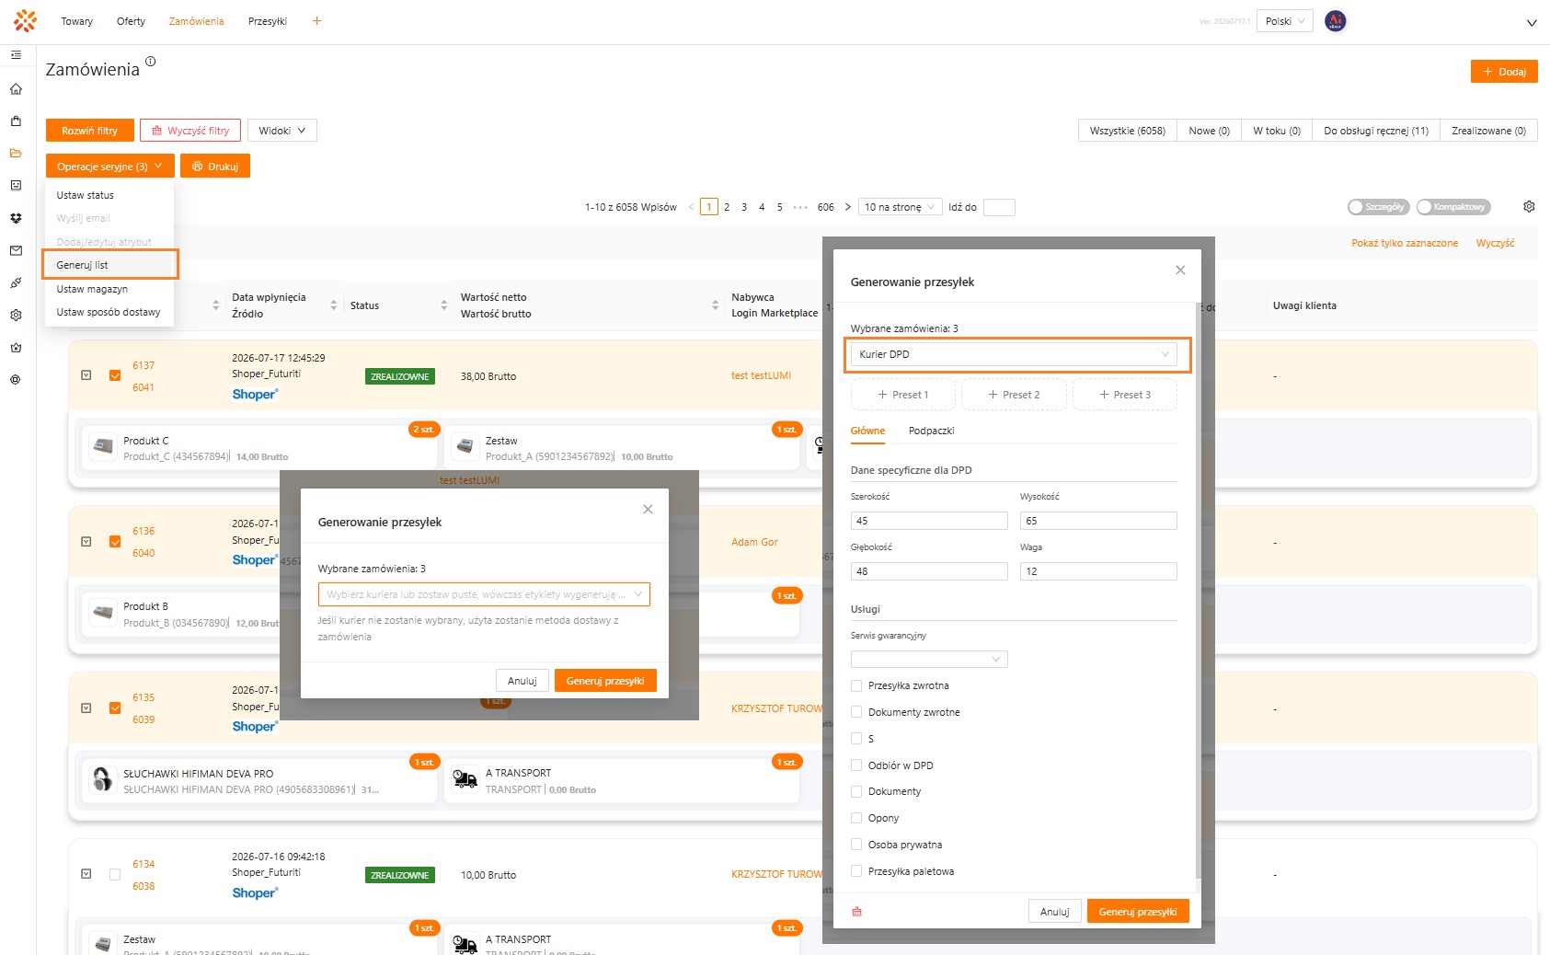Expand the Kurier DPD courier dropdown

click(1014, 354)
